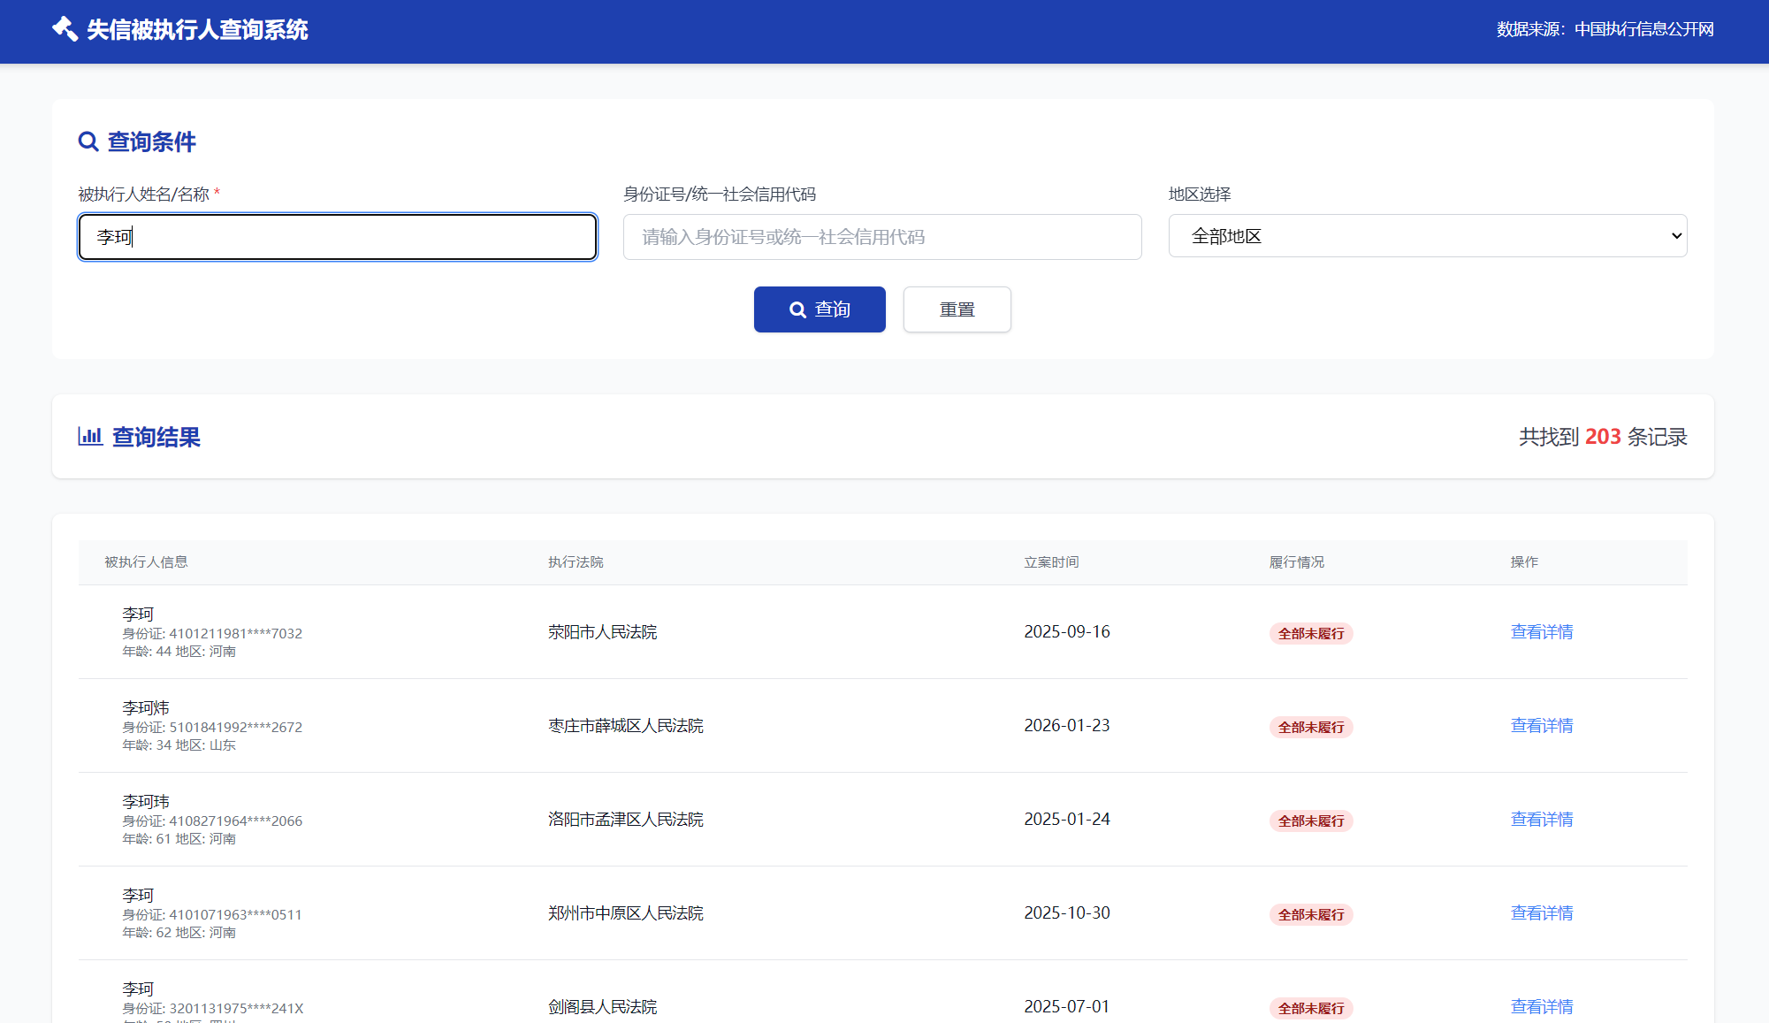This screenshot has height=1023, width=1769.
Task: Open 查看详情 for 李珂玮 at 洛阳市孟津区人民法院
Action: pyautogui.click(x=1542, y=819)
